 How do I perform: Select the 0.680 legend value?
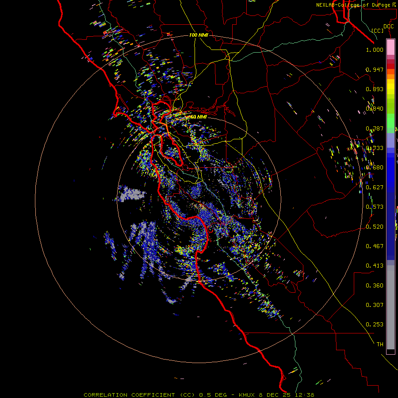375,168
